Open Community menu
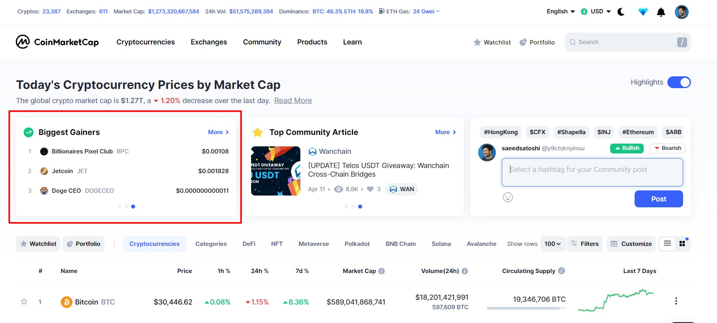Screen dimensions: 717x323 262,42
